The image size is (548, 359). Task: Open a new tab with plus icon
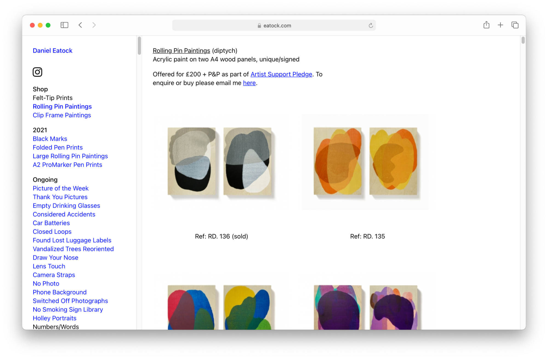pyautogui.click(x=500, y=25)
